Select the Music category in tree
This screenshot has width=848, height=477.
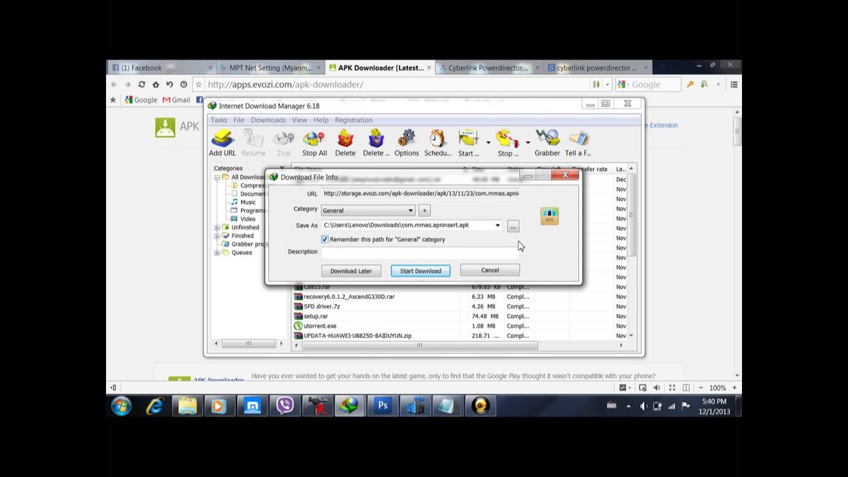coord(248,202)
